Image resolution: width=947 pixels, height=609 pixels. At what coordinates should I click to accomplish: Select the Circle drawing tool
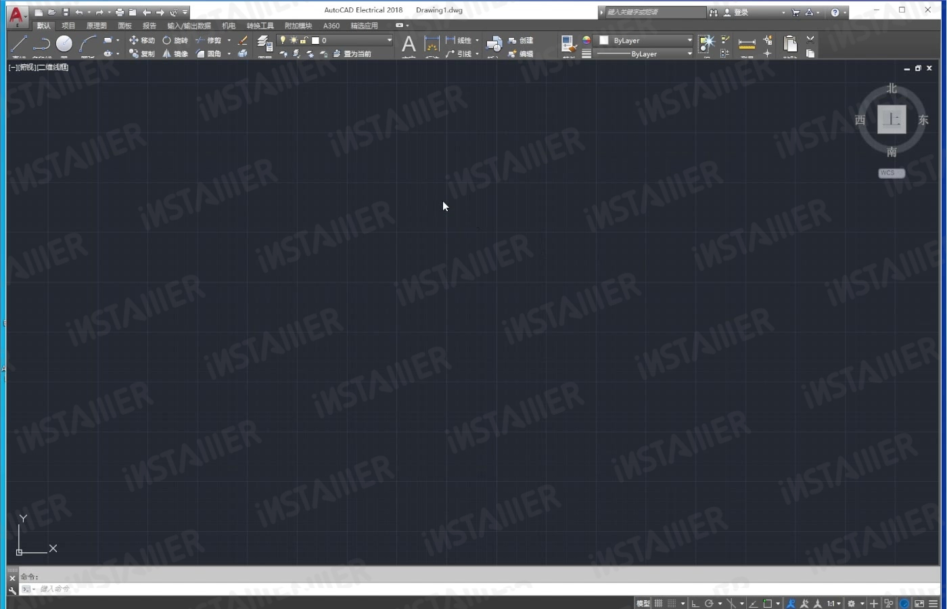click(64, 44)
